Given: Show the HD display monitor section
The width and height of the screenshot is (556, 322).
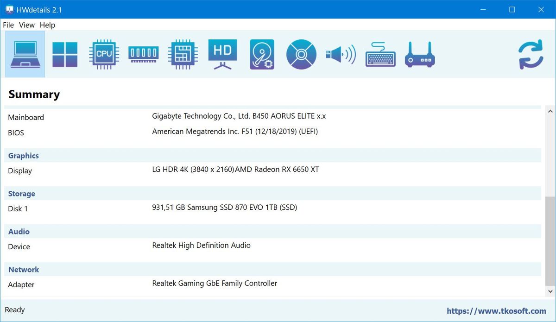Looking at the screenshot, I should (223, 54).
